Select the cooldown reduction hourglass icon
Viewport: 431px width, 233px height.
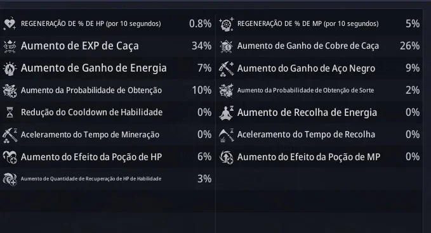(x=10, y=113)
